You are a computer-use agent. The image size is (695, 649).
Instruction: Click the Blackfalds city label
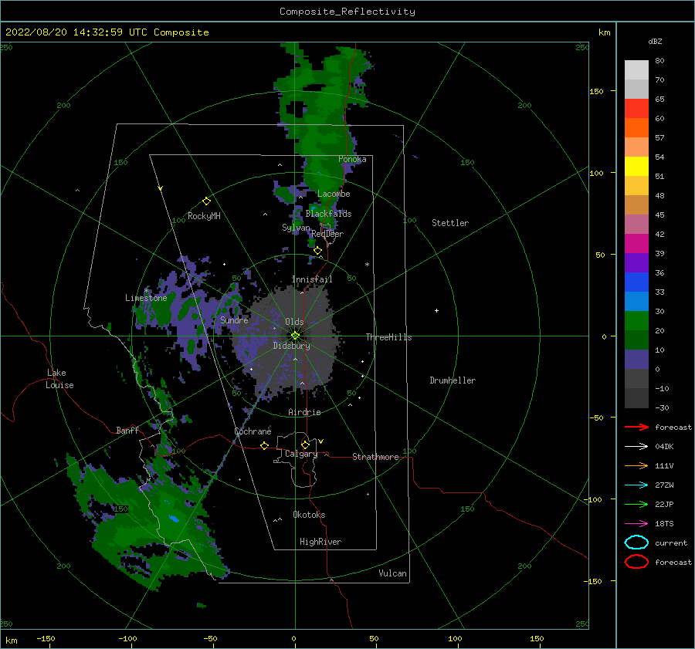328,214
